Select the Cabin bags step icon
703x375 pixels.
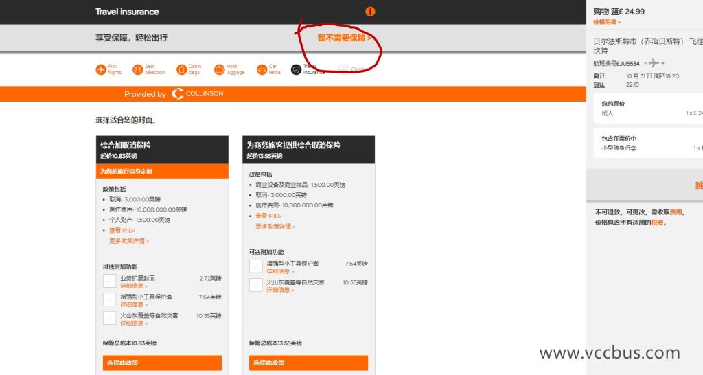181,69
